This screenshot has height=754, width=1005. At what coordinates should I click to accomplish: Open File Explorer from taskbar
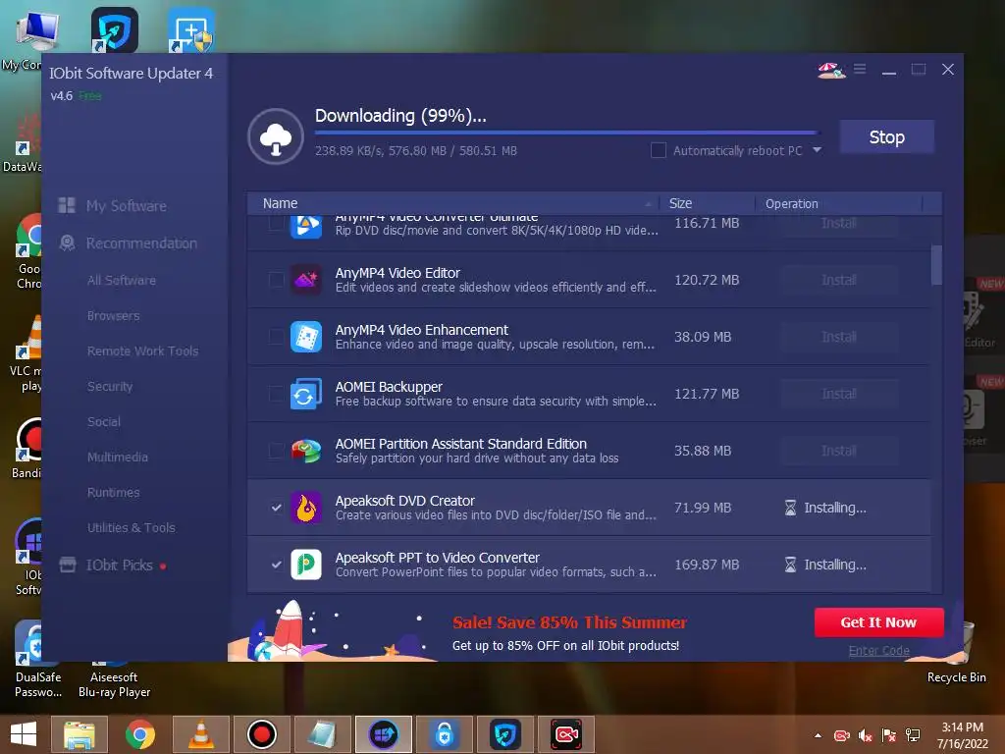pos(79,734)
